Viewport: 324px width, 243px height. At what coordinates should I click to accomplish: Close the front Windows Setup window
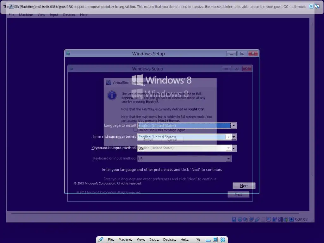(x=253, y=53)
